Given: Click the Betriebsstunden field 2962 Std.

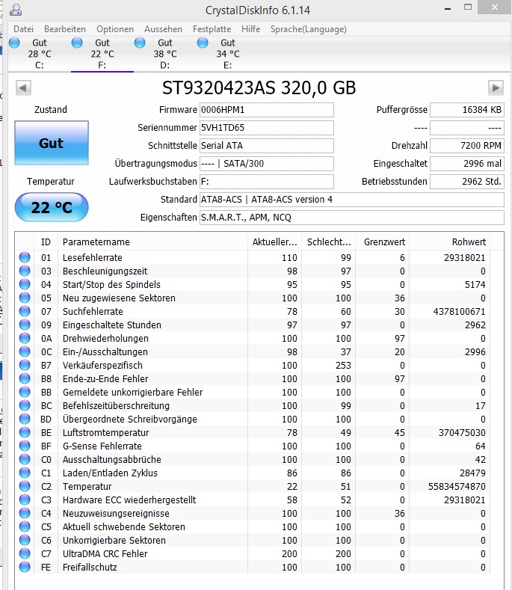Looking at the screenshot, I should (467, 182).
